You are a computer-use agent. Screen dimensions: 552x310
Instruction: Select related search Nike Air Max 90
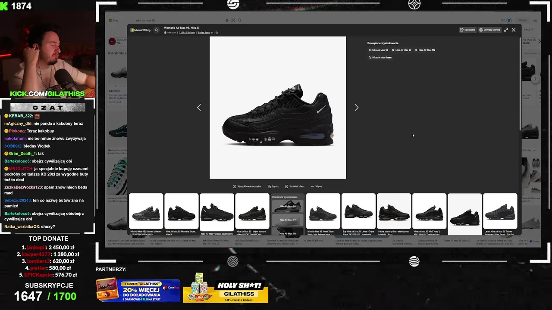point(378,50)
